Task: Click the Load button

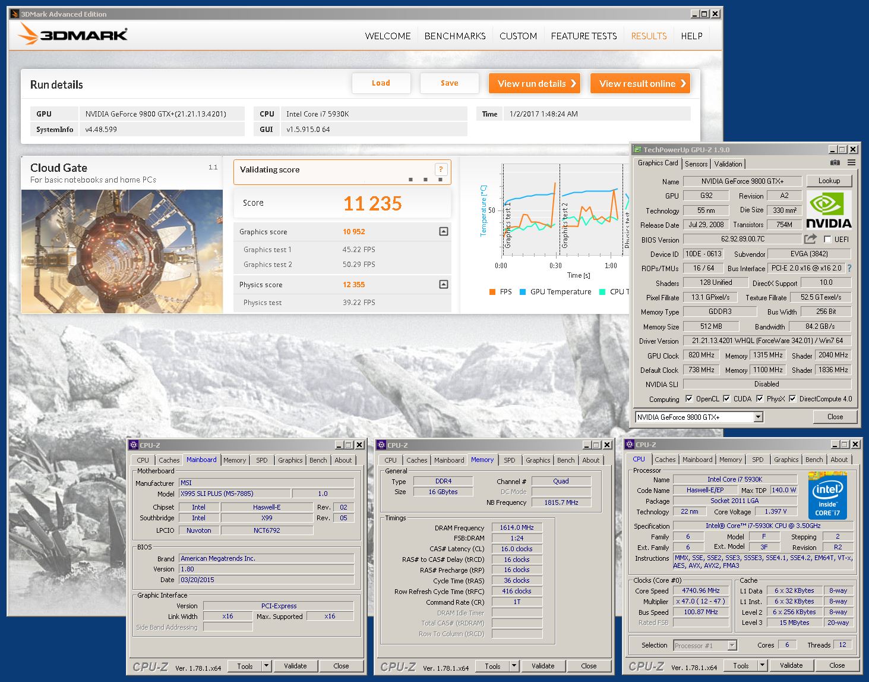Action: [x=381, y=83]
